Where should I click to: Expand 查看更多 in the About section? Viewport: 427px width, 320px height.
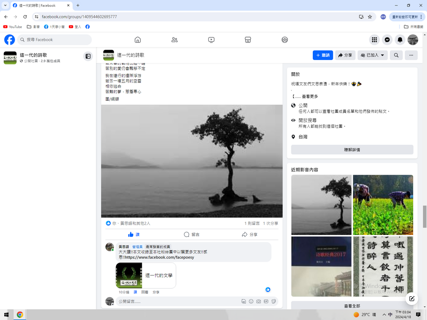coord(309,96)
